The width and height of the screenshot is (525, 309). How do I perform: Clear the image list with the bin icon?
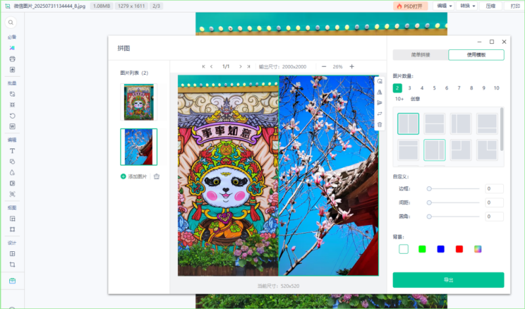coord(156,176)
